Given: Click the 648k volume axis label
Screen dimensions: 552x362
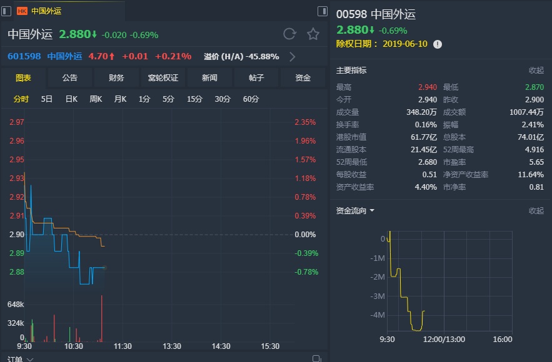Looking at the screenshot, I should 16,305.
